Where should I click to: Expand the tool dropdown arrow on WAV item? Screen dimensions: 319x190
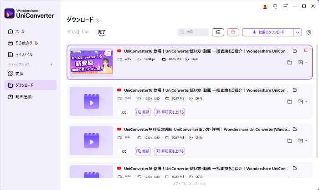pos(306,62)
